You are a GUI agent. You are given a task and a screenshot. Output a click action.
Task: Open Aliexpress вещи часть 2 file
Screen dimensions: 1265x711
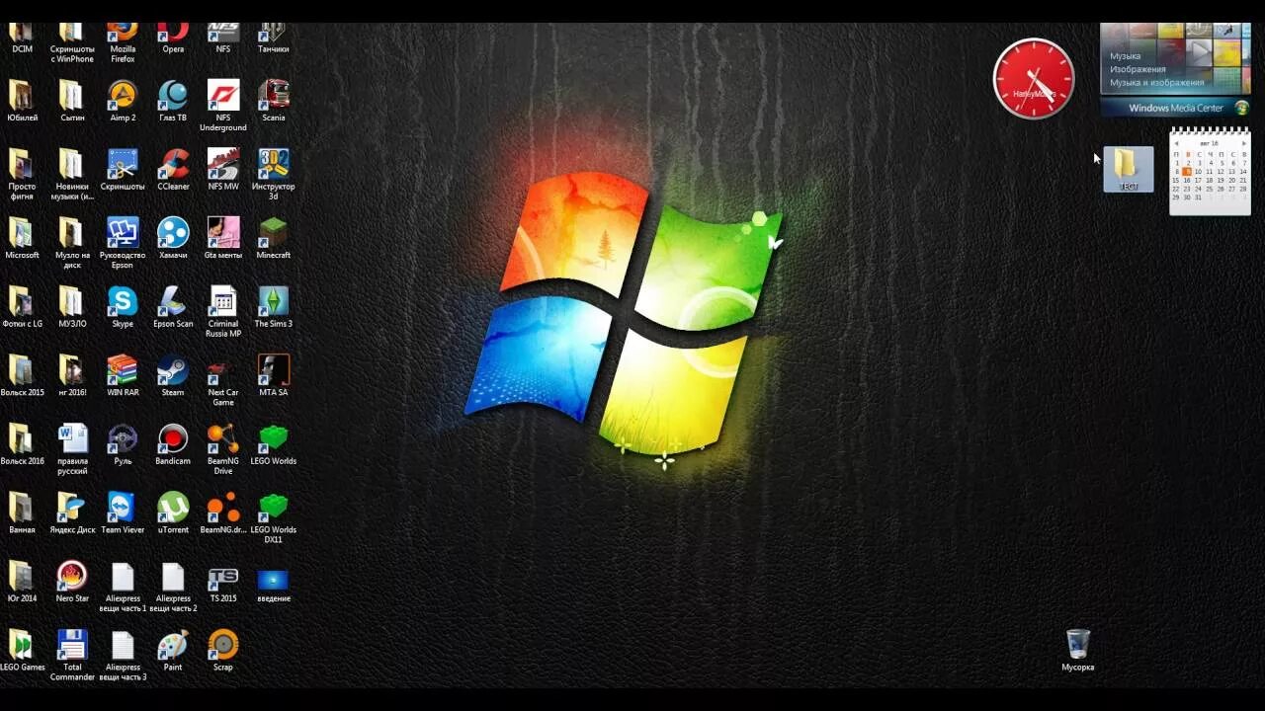point(173,586)
